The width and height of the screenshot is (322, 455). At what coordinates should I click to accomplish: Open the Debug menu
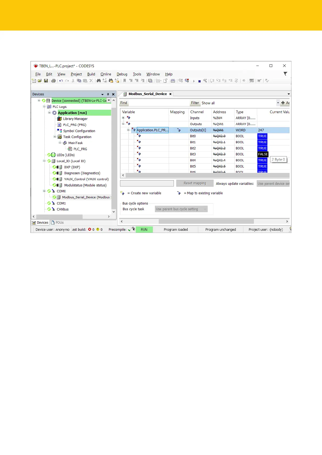(122, 74)
